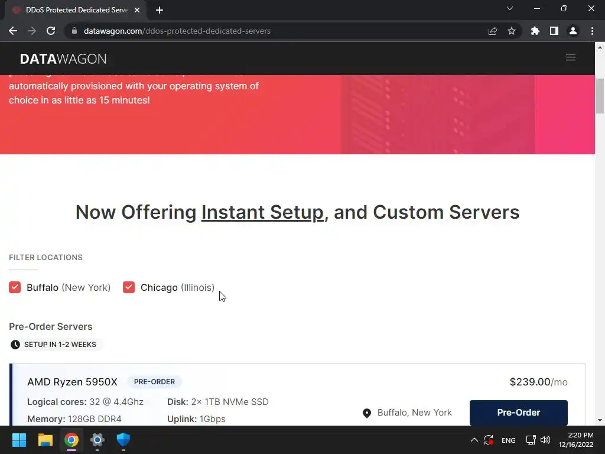This screenshot has width=605, height=454.
Task: Click the browser forward arrow
Action: tap(32, 31)
